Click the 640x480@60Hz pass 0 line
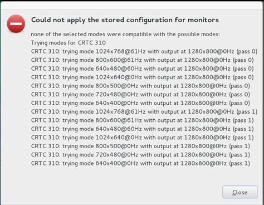The width and height of the screenshot is (264, 205). pos(143,69)
